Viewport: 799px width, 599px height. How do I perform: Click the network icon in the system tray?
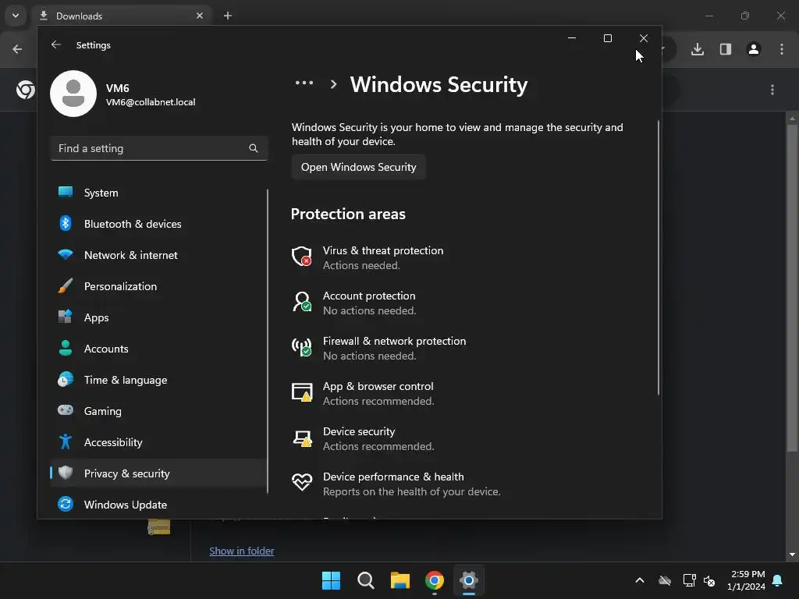tap(689, 580)
